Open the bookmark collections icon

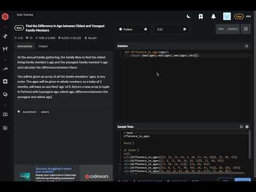coord(201,17)
